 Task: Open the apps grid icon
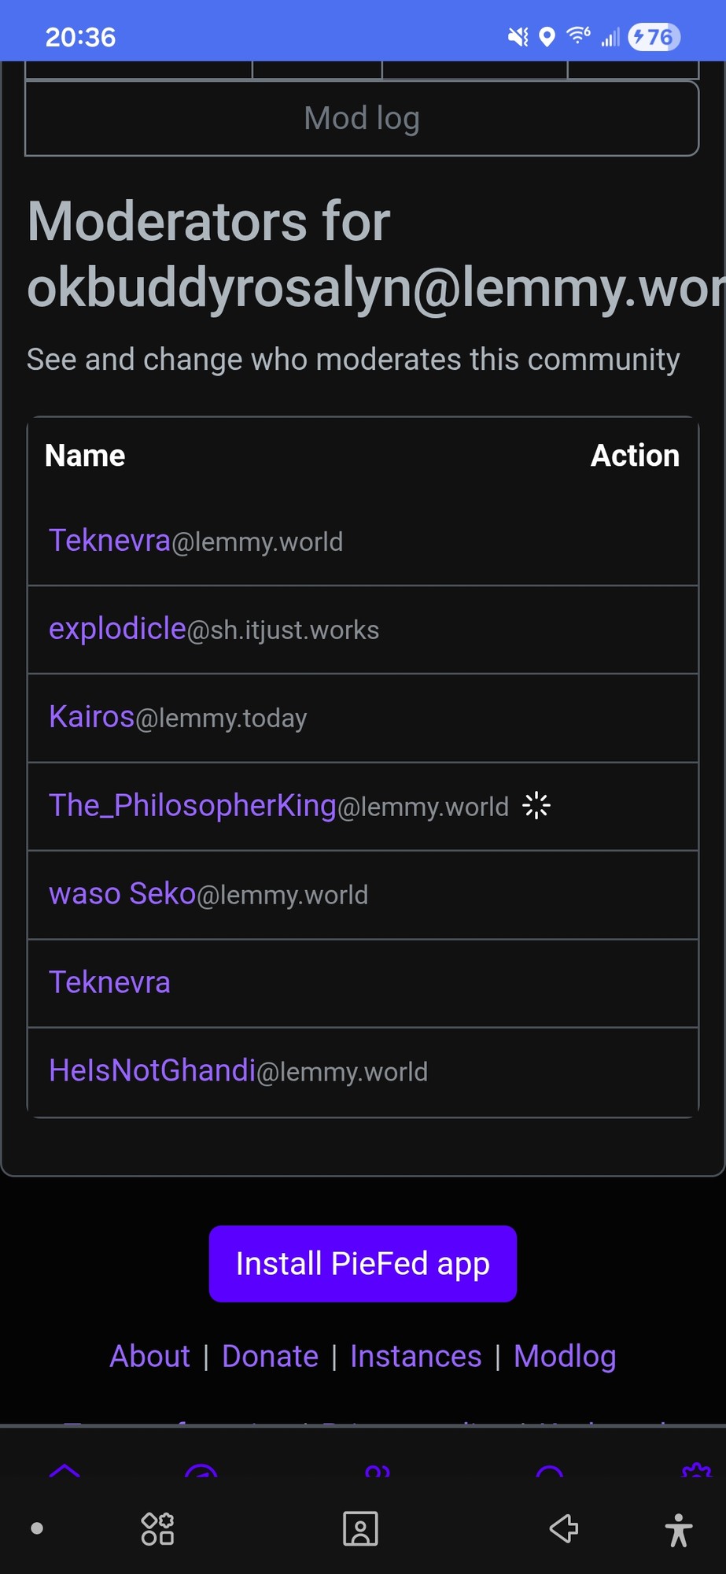coord(157,1529)
